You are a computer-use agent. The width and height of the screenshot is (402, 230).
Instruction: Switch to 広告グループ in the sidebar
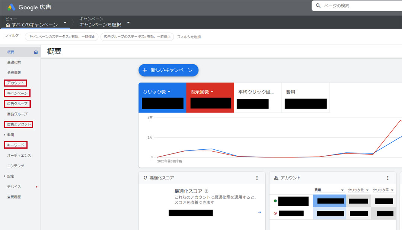(x=17, y=104)
